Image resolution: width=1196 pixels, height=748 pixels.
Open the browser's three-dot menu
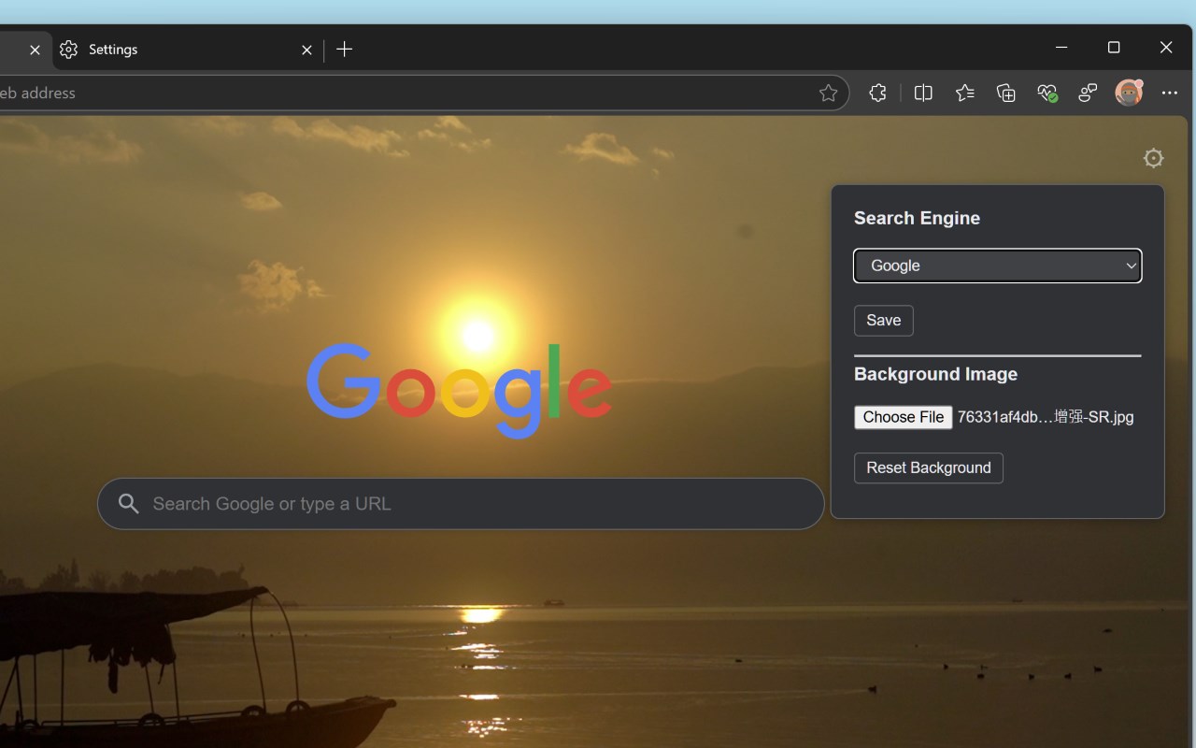pyautogui.click(x=1170, y=93)
